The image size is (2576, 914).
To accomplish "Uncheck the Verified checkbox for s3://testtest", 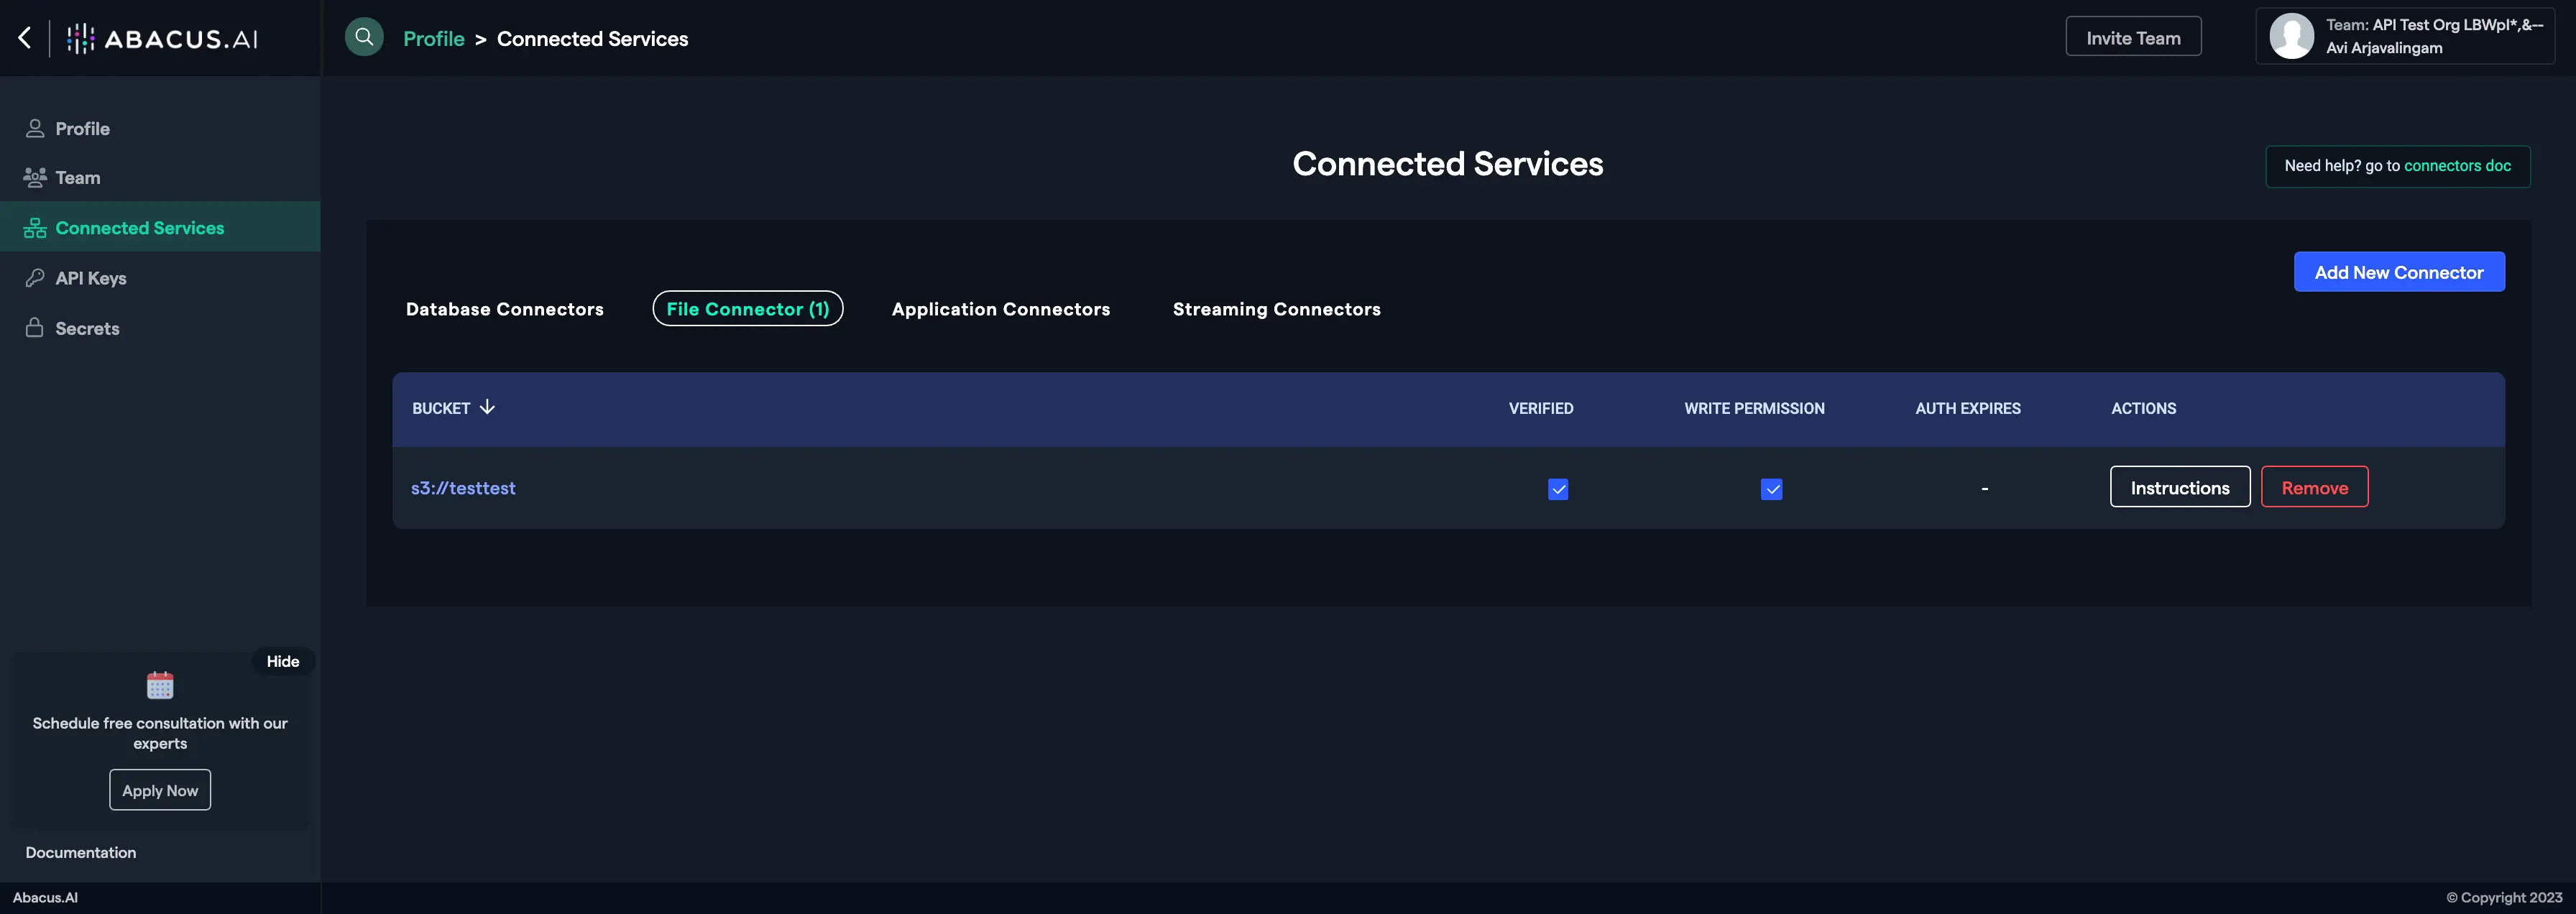I will point(1558,490).
